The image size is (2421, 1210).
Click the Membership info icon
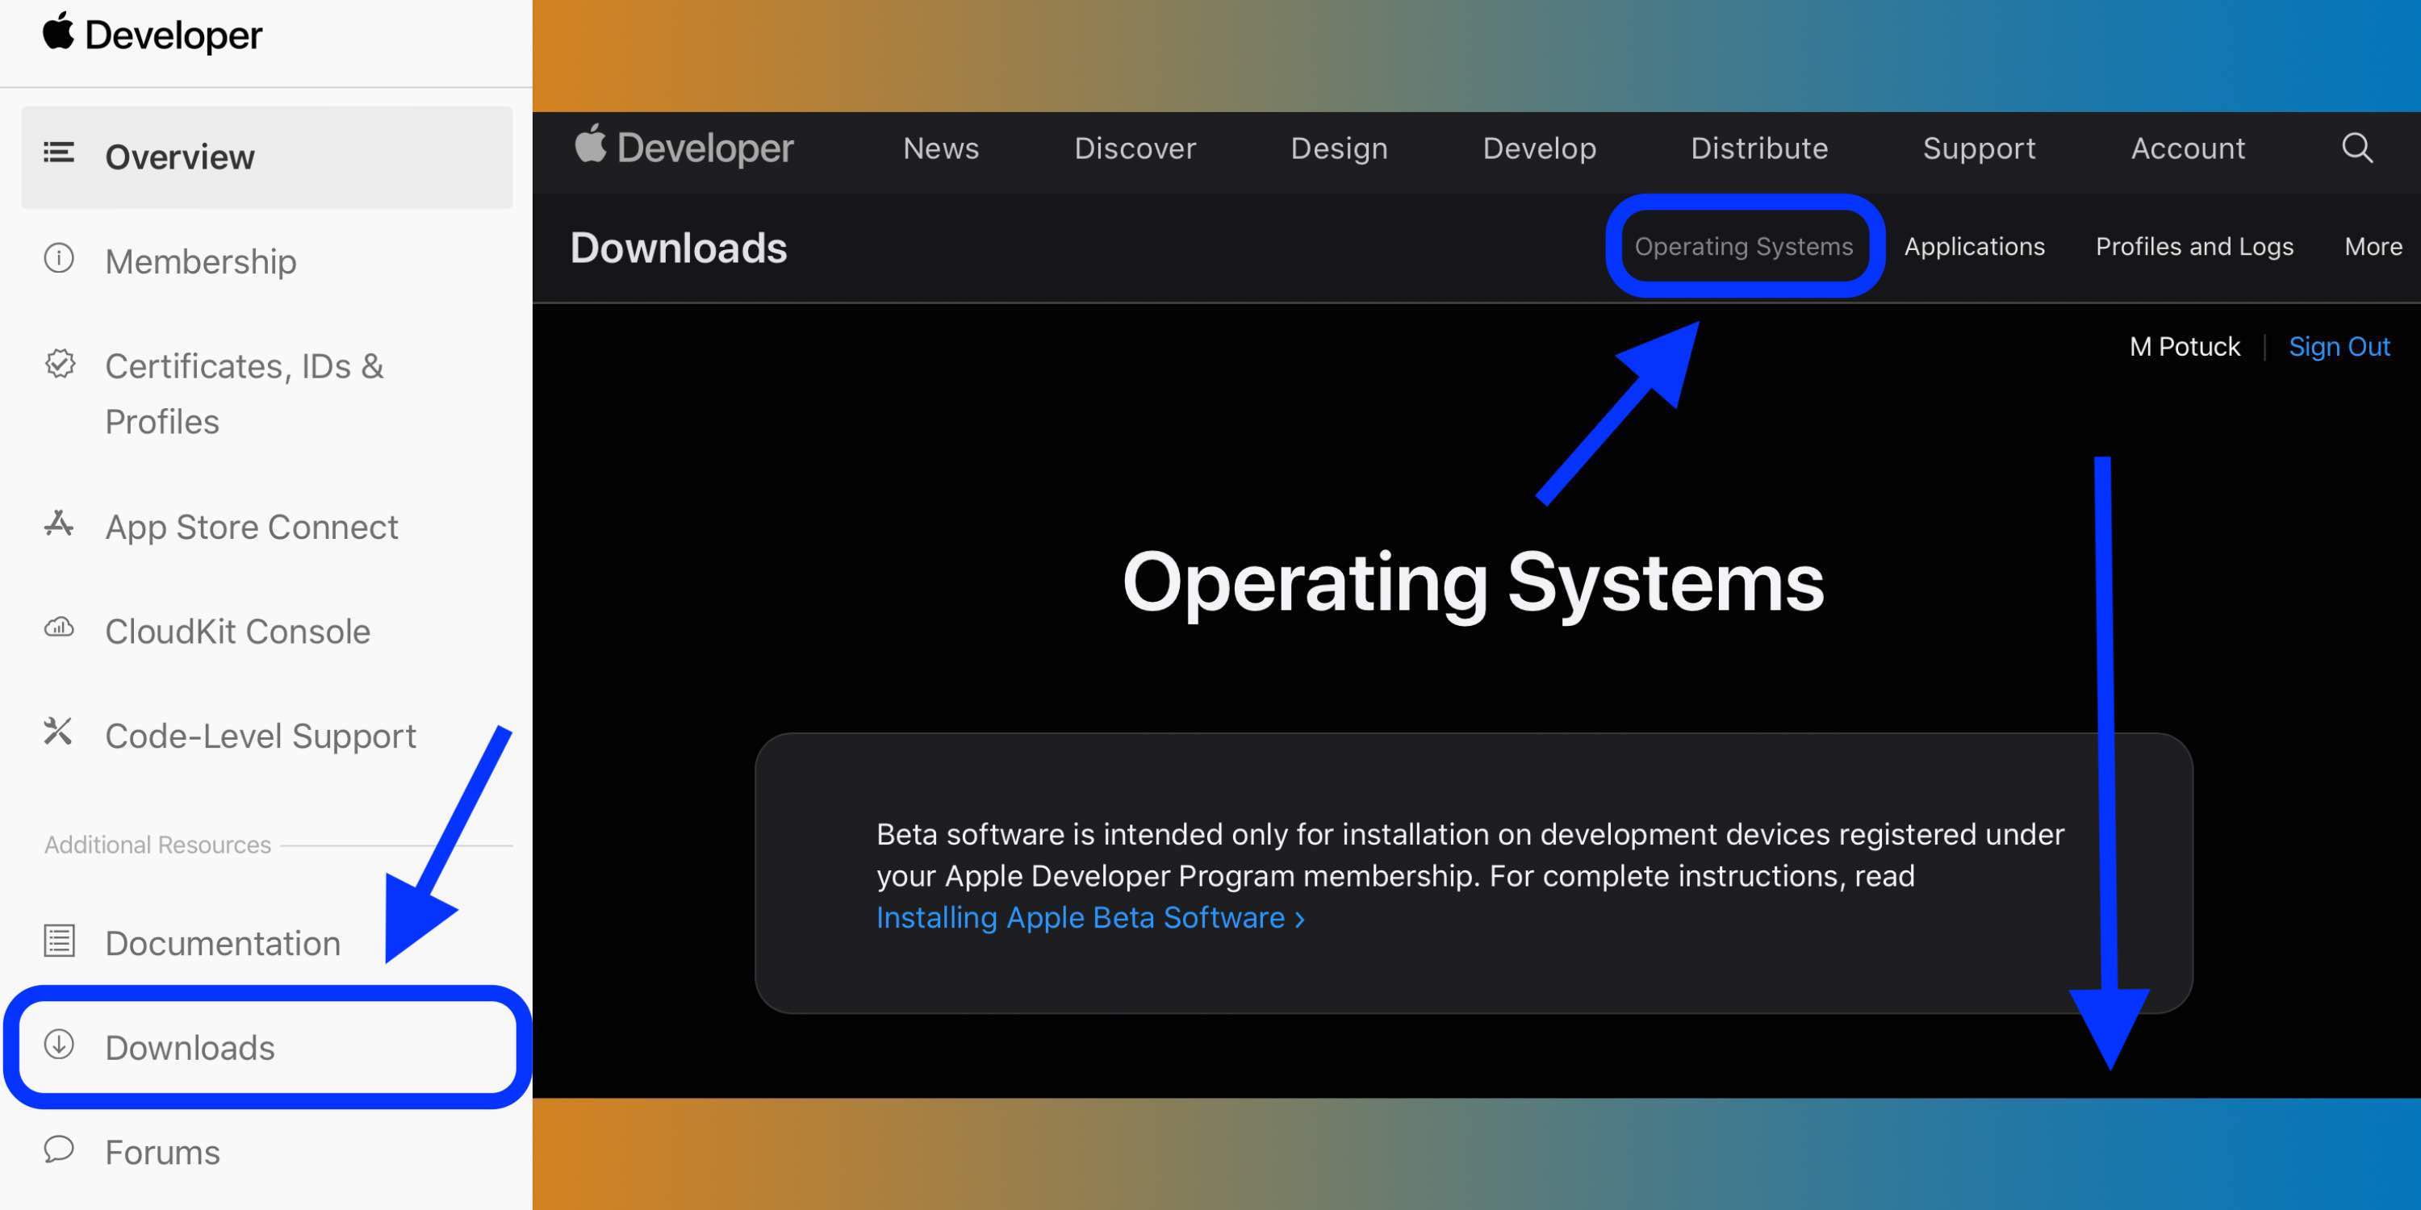[x=58, y=257]
